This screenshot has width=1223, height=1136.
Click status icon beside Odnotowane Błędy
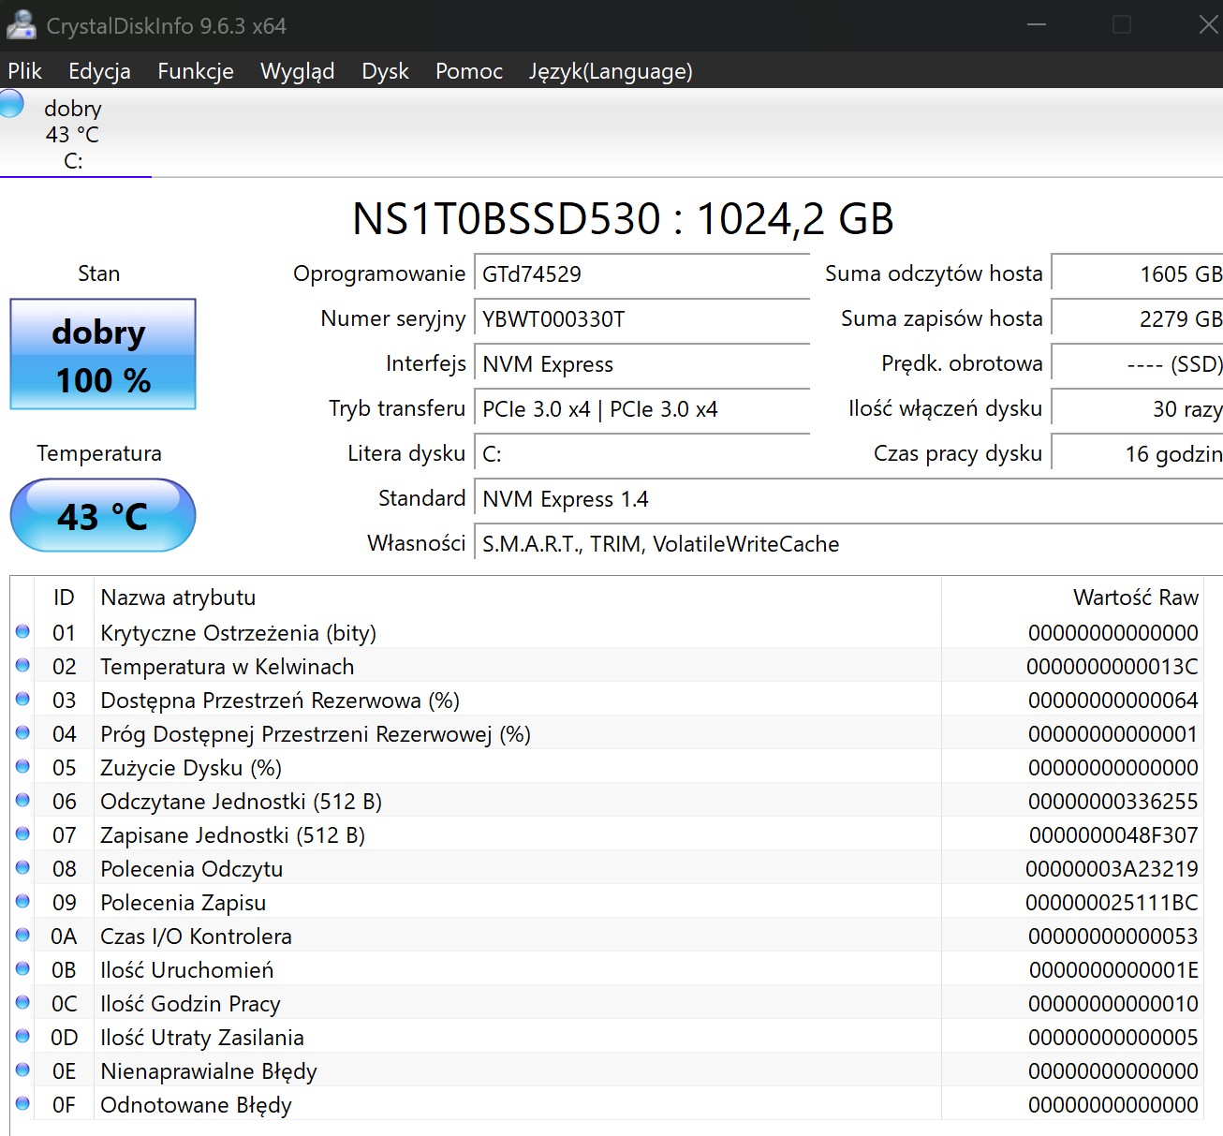click(22, 1104)
